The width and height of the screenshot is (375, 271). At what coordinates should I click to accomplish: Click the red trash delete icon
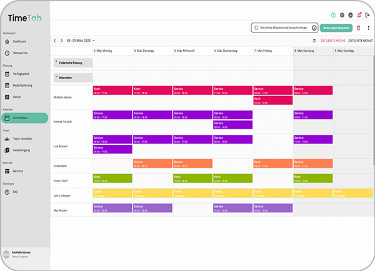pos(359,28)
